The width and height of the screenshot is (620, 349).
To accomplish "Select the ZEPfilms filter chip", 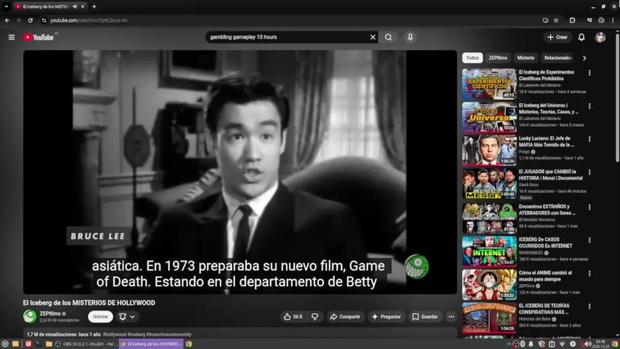I will coord(498,58).
